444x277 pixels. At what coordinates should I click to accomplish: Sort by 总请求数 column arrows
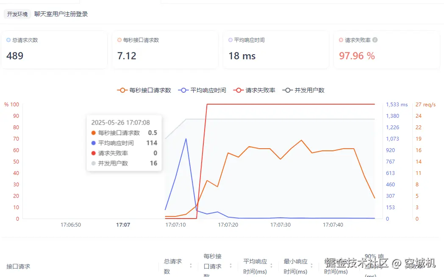point(191,266)
